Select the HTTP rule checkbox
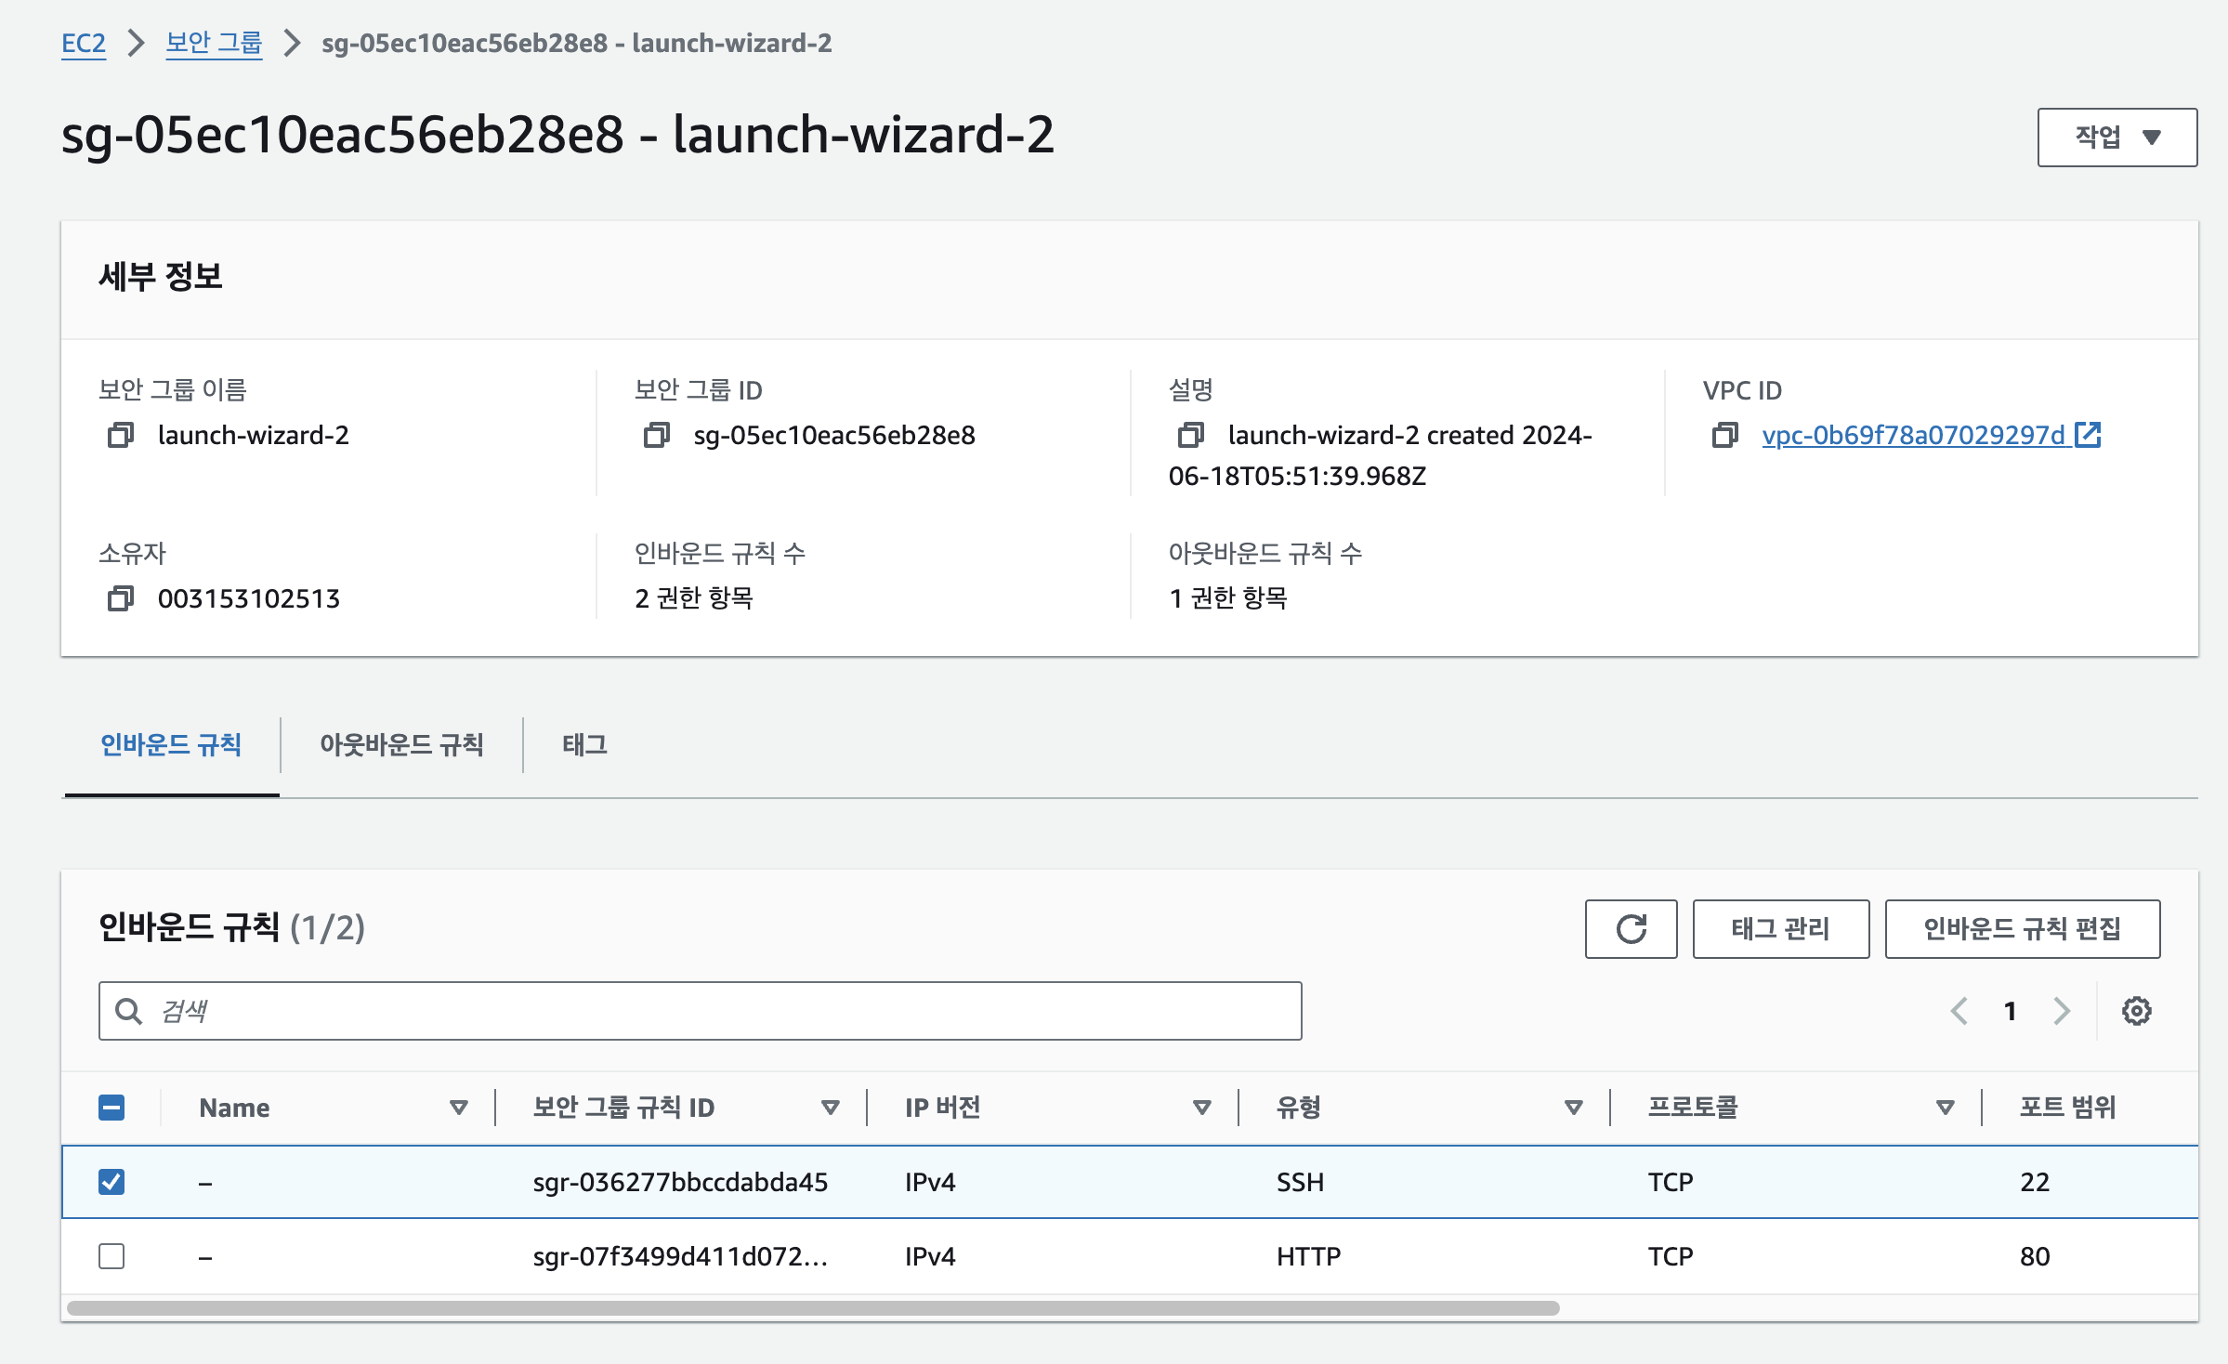 tap(111, 1256)
